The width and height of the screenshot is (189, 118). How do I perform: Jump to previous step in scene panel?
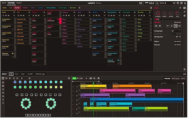(x=156, y=26)
